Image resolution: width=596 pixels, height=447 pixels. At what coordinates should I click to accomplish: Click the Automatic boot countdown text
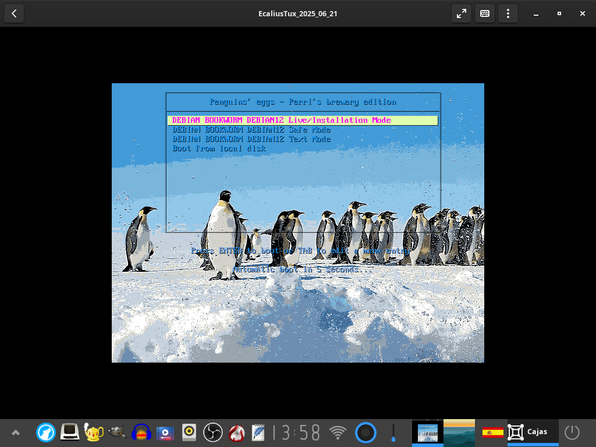[302, 269]
